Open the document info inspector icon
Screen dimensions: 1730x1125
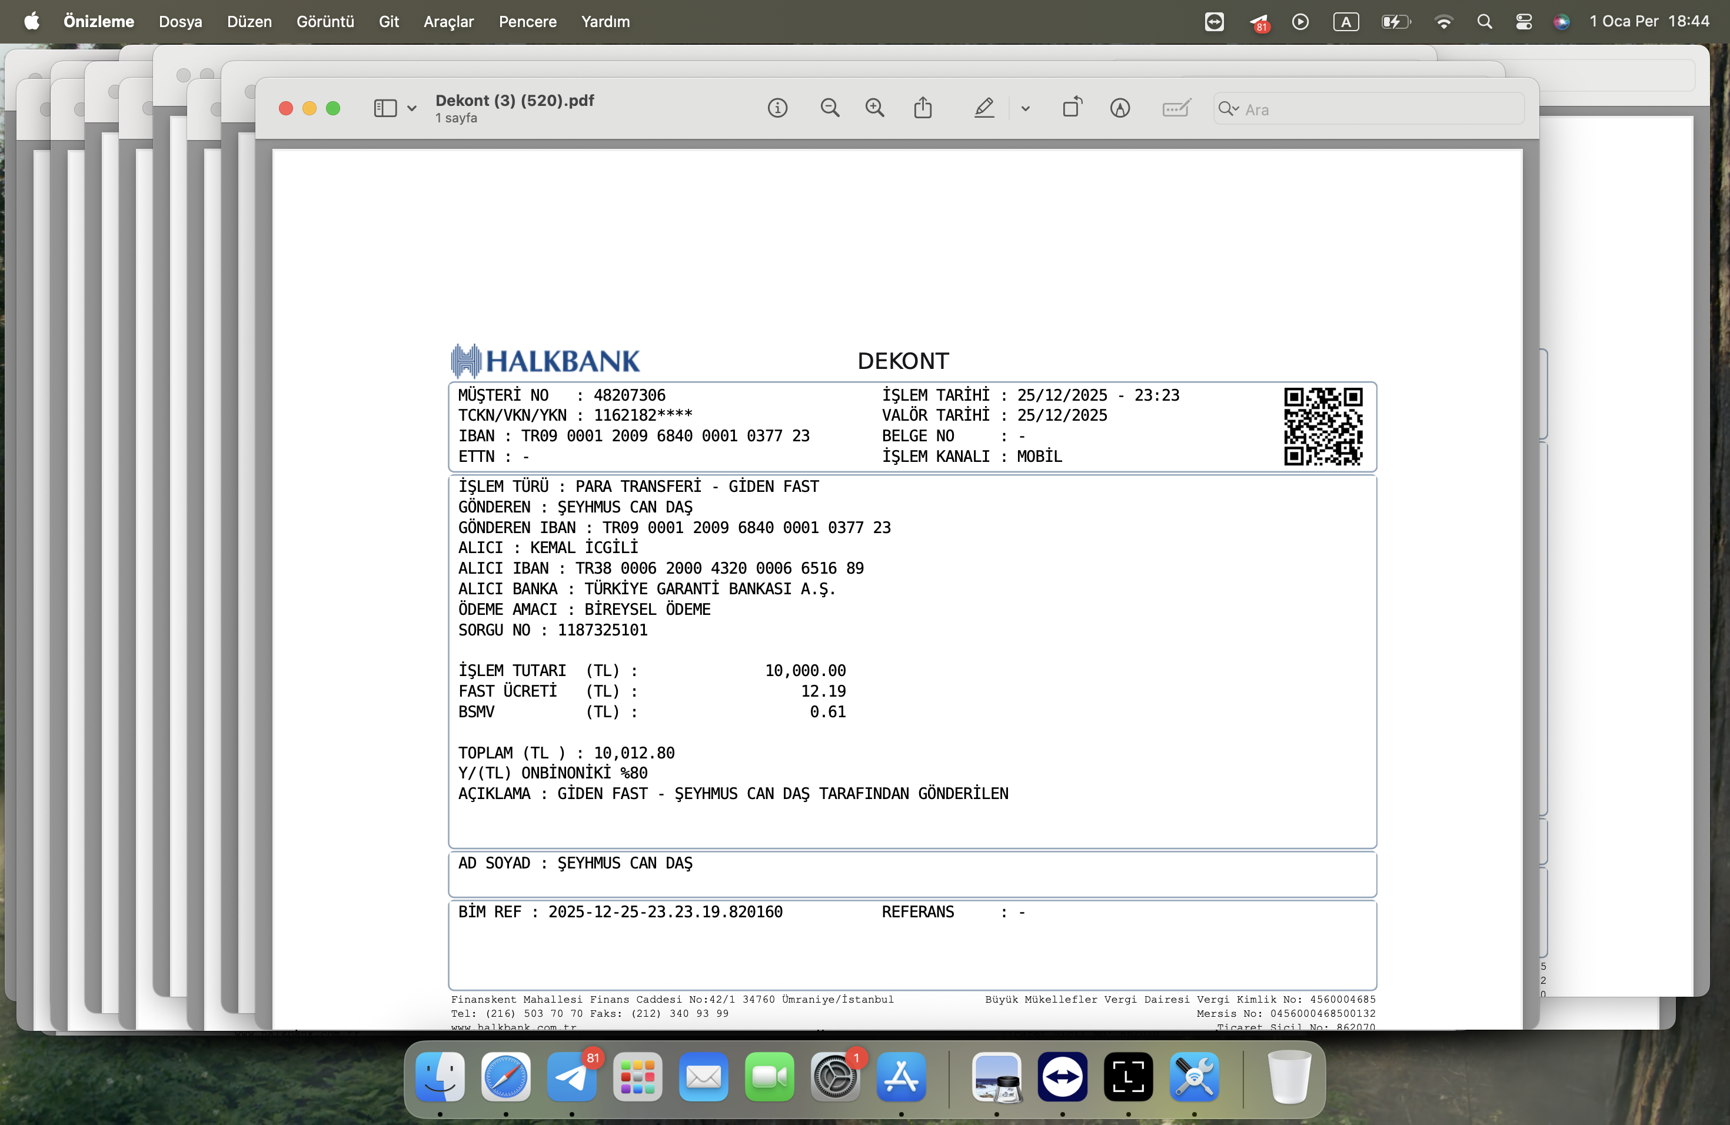(777, 108)
